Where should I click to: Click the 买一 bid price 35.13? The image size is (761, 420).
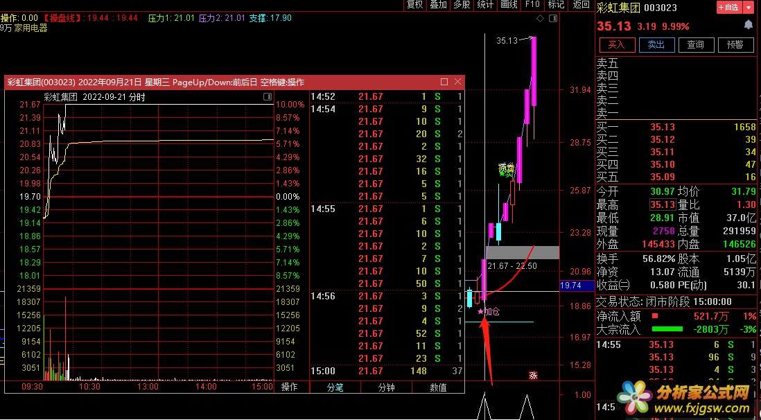[x=663, y=128]
